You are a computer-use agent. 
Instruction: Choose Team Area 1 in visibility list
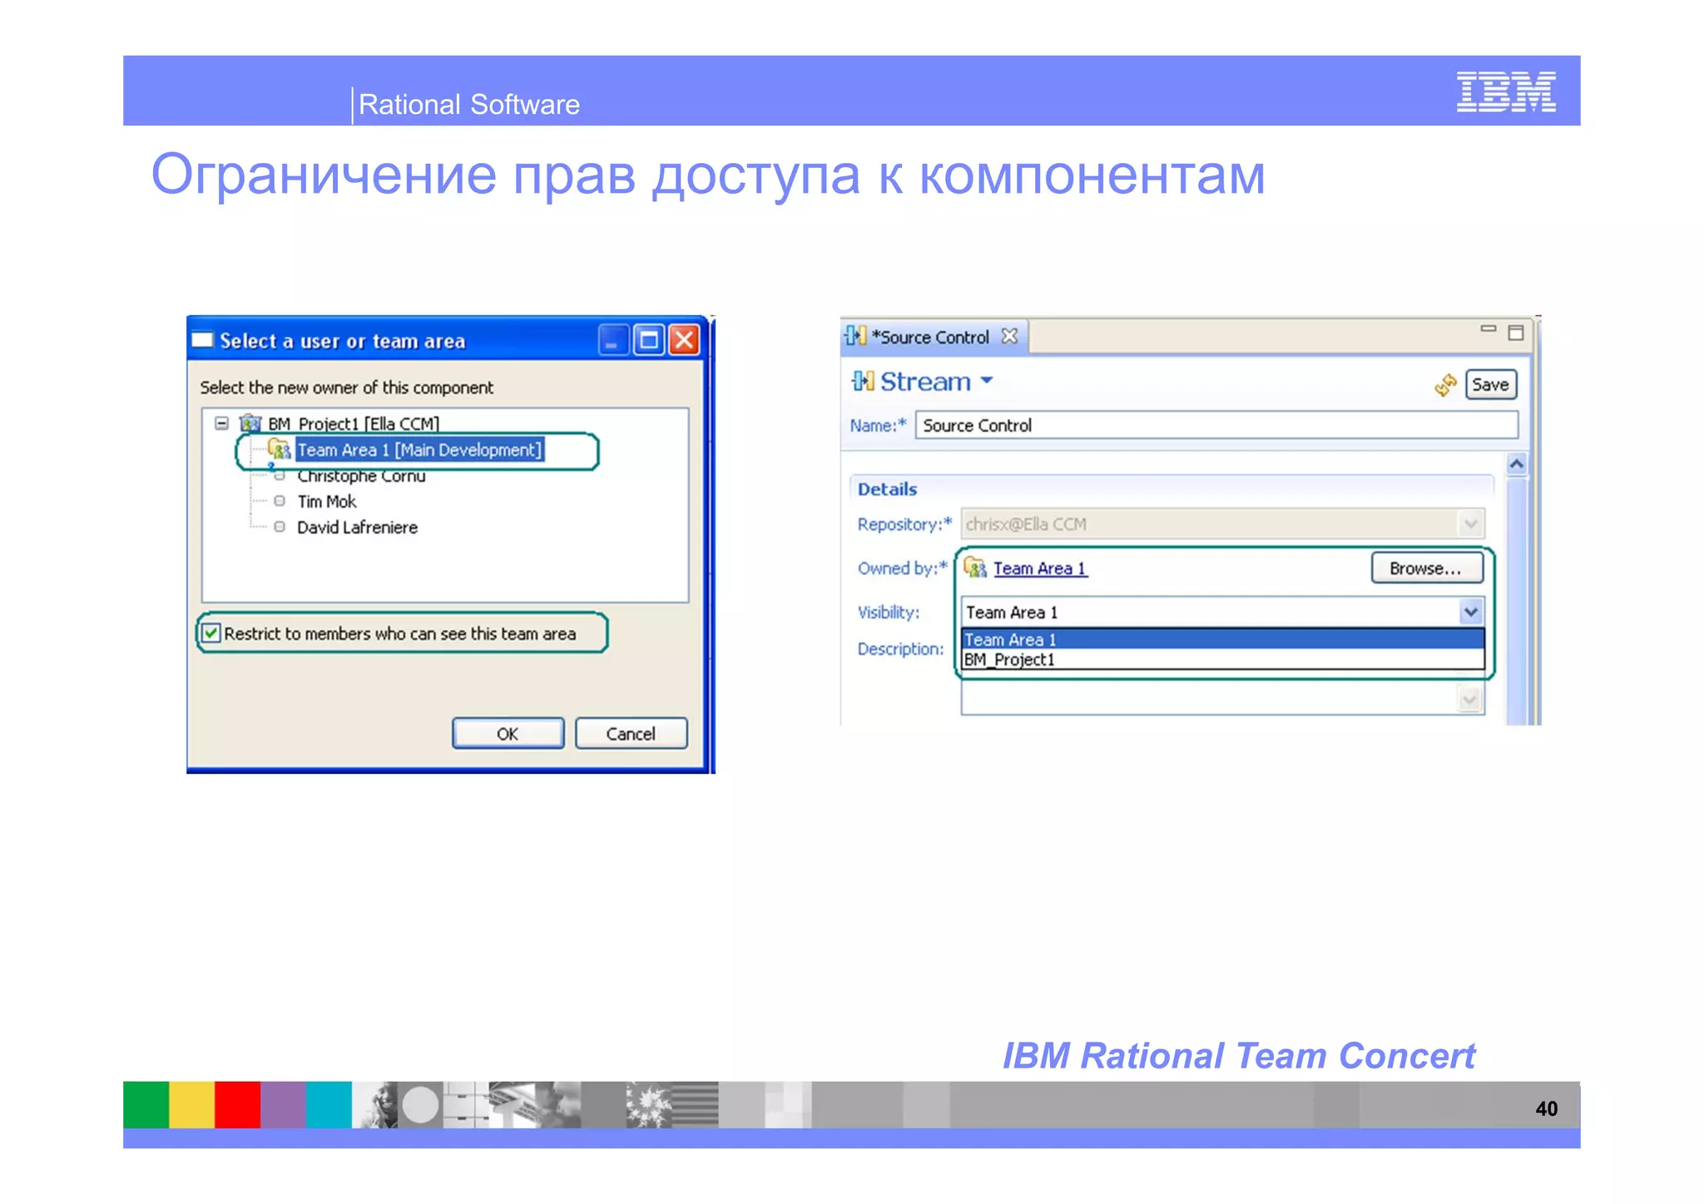[1222, 639]
